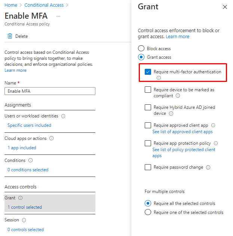Check Require device to be marked as compliant

click(148, 90)
